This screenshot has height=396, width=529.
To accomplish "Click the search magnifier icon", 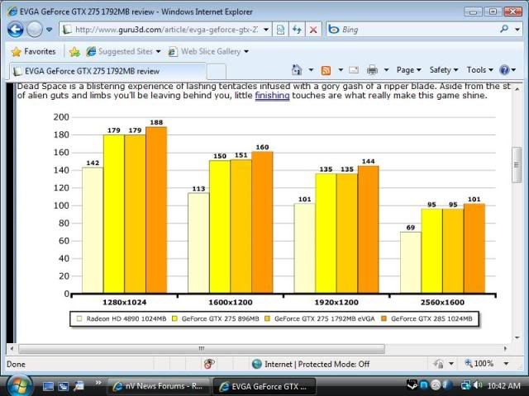I will coord(504,30).
